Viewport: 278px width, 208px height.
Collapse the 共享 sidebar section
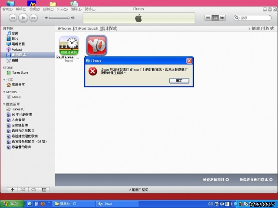[x=4, y=80]
